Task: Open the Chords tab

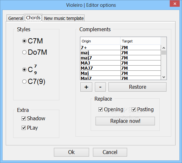Action: pos(33,18)
